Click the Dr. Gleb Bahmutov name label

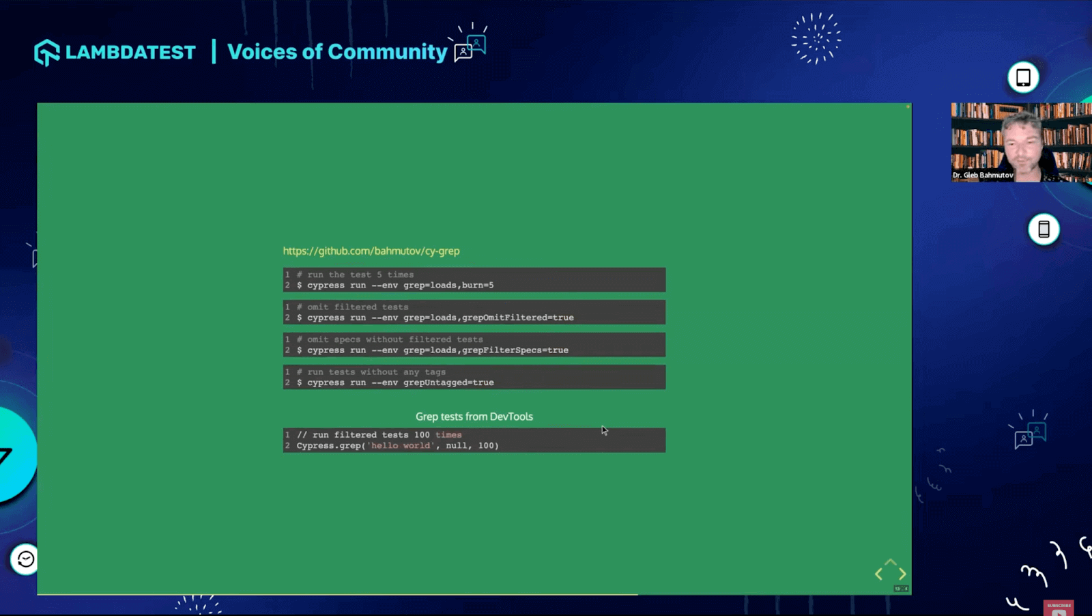tap(983, 176)
